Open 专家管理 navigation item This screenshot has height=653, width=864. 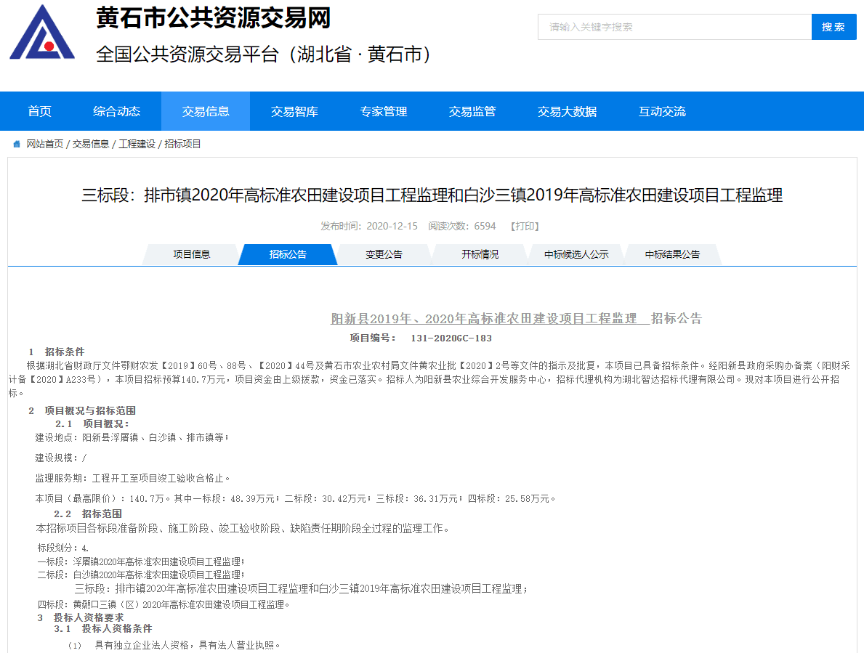coord(384,111)
